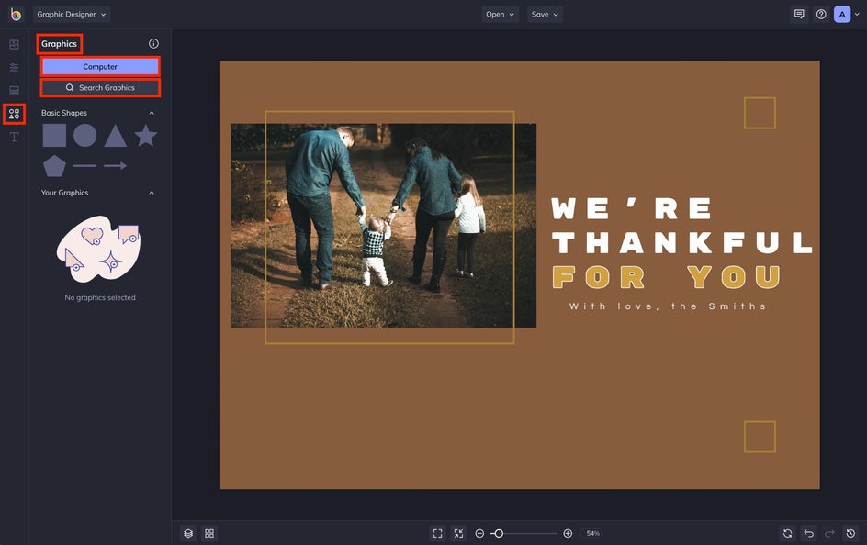Select the upper right gold square outline

[x=760, y=113]
